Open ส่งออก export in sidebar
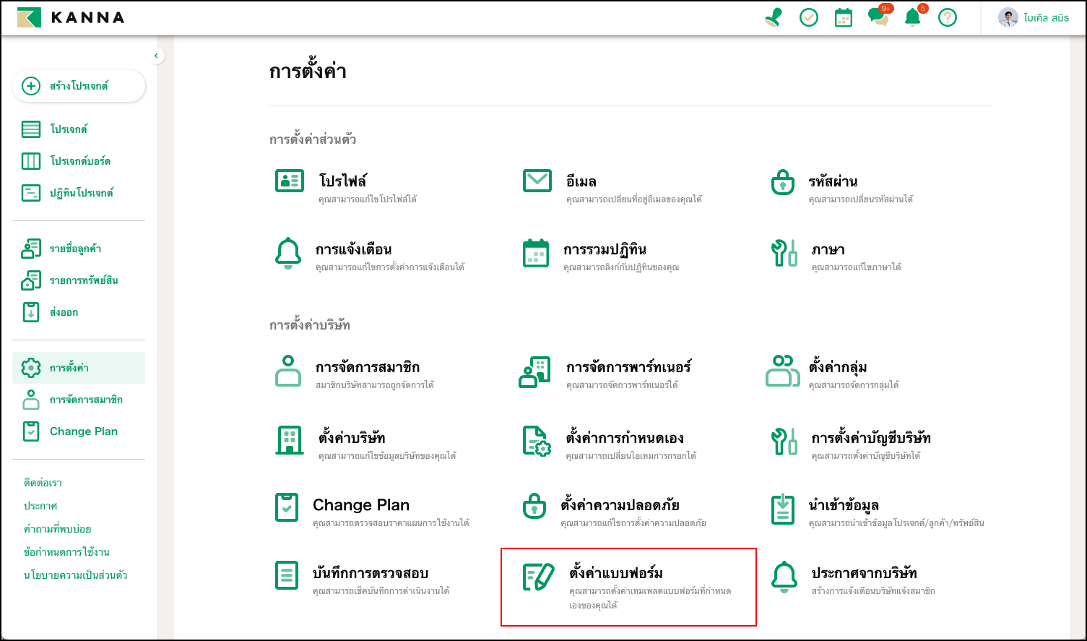Viewport: 1087px width, 641px height. (x=64, y=312)
